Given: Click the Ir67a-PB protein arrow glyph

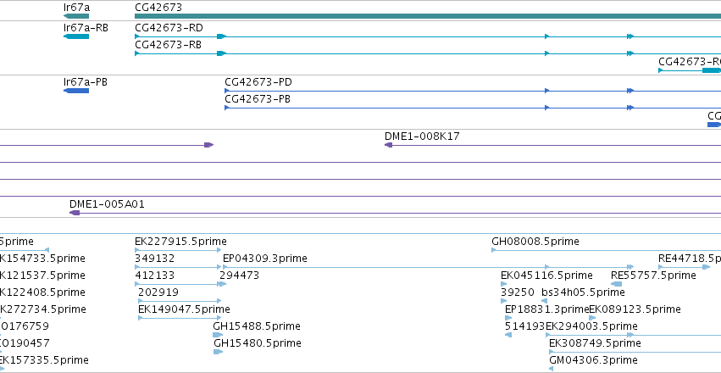Looking at the screenshot, I should [x=76, y=91].
